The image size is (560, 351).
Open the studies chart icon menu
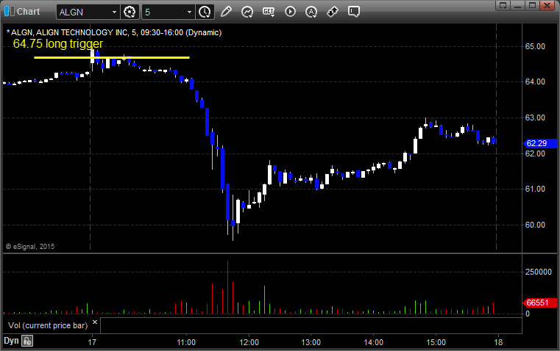[x=247, y=12]
